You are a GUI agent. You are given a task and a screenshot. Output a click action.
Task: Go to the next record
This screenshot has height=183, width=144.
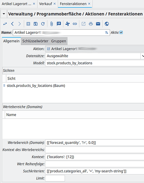[19, 24]
